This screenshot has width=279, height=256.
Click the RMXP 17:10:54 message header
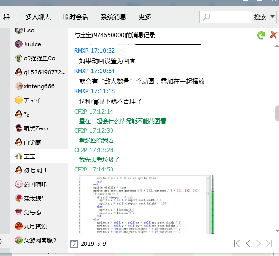pyautogui.click(x=95, y=71)
